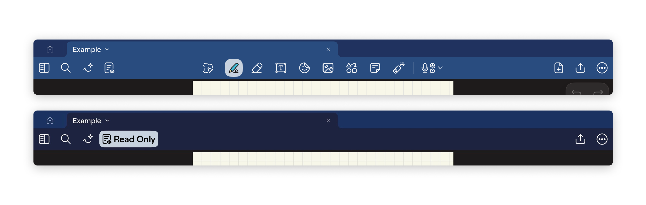Open the Share button in lower toolbar

click(580, 139)
